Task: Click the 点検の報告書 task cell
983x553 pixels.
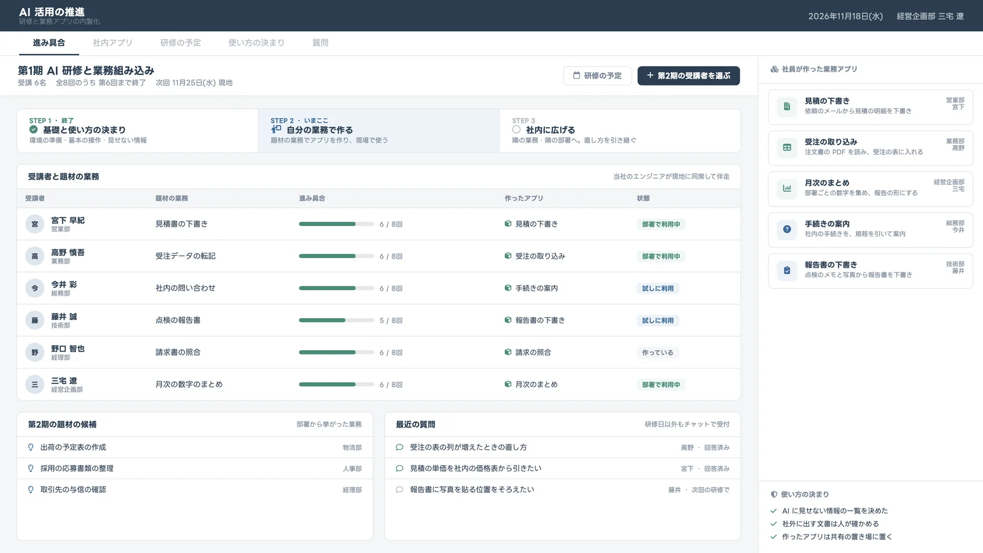Action: coord(178,320)
